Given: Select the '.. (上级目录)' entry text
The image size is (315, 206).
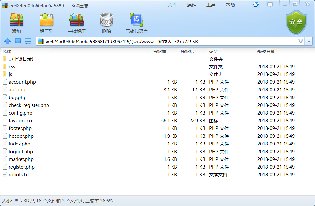Looking at the screenshot, I should coord(21,59).
